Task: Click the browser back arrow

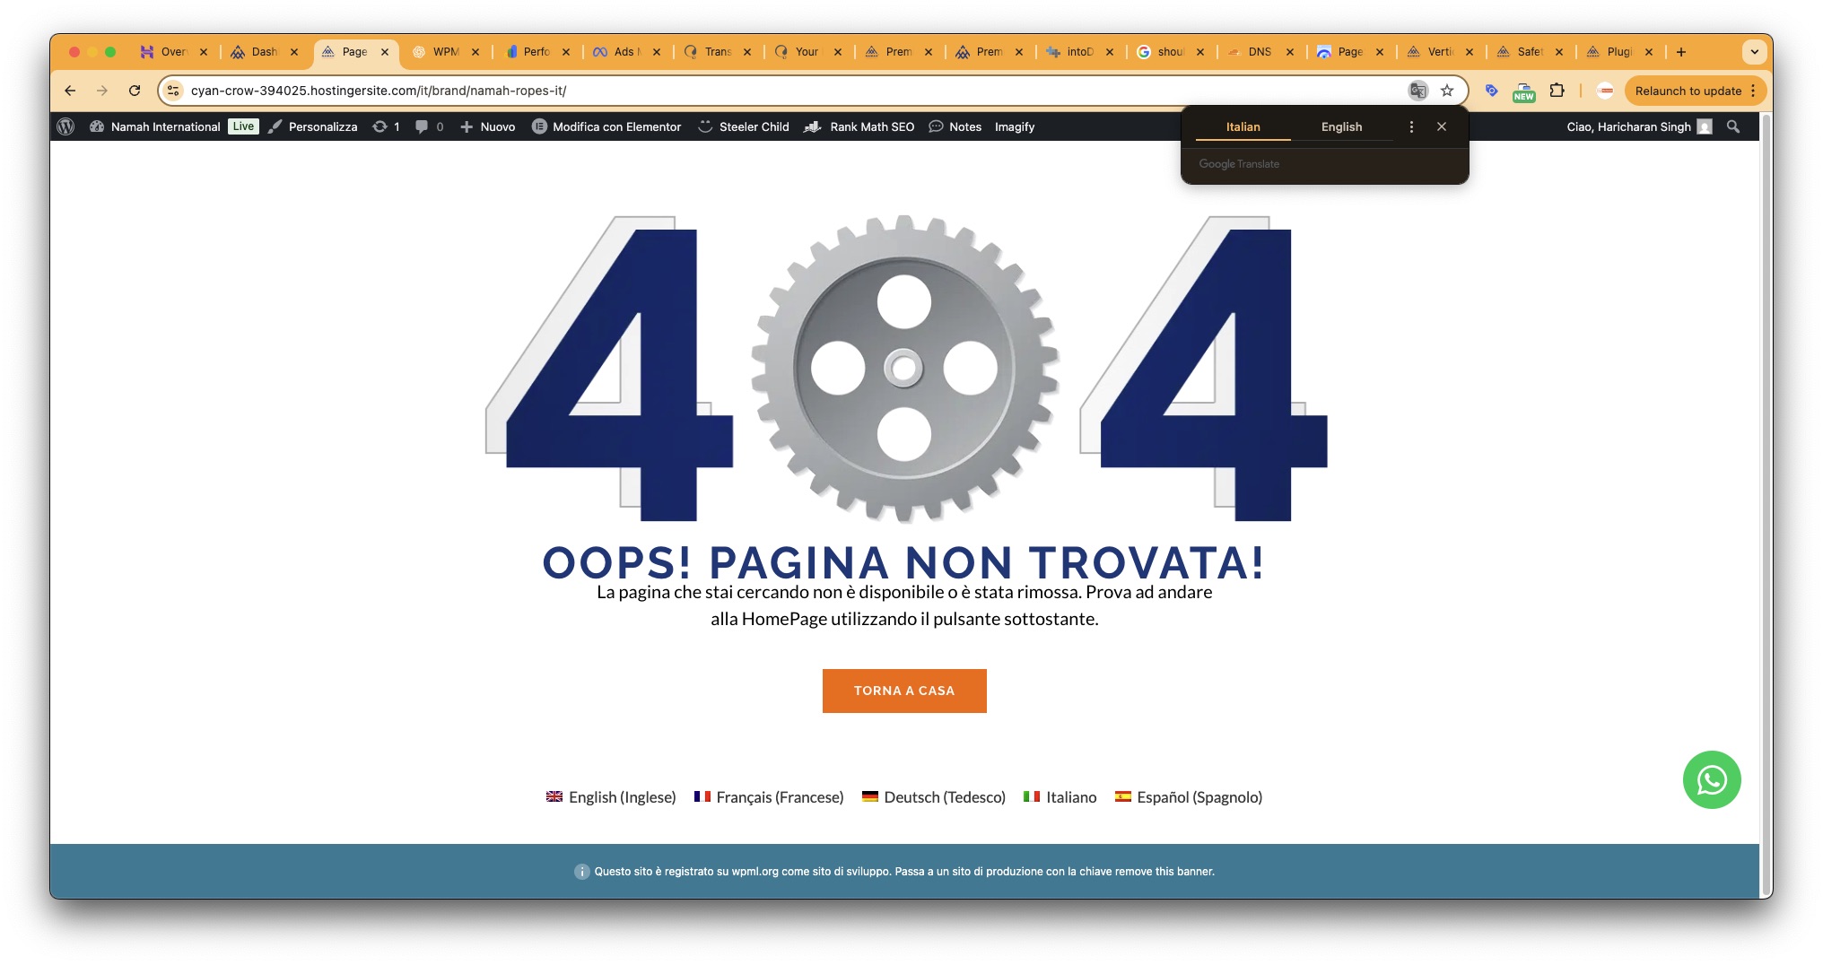Action: point(70,91)
